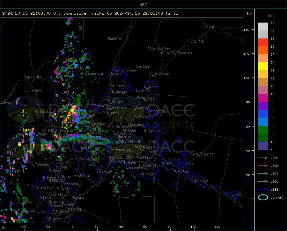Screen dimensions: 287x231
Task: Click the 'Clla.SanJose' label
Action: [x=159, y=49]
